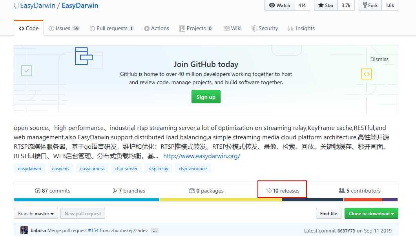The height and width of the screenshot is (236, 416).
Task: View the 5 contributors list
Action: (x=359, y=191)
